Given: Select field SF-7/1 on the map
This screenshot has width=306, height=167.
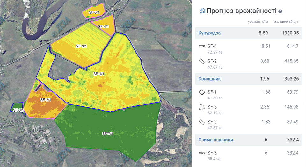Looking at the screenshot, I should 108,134.
